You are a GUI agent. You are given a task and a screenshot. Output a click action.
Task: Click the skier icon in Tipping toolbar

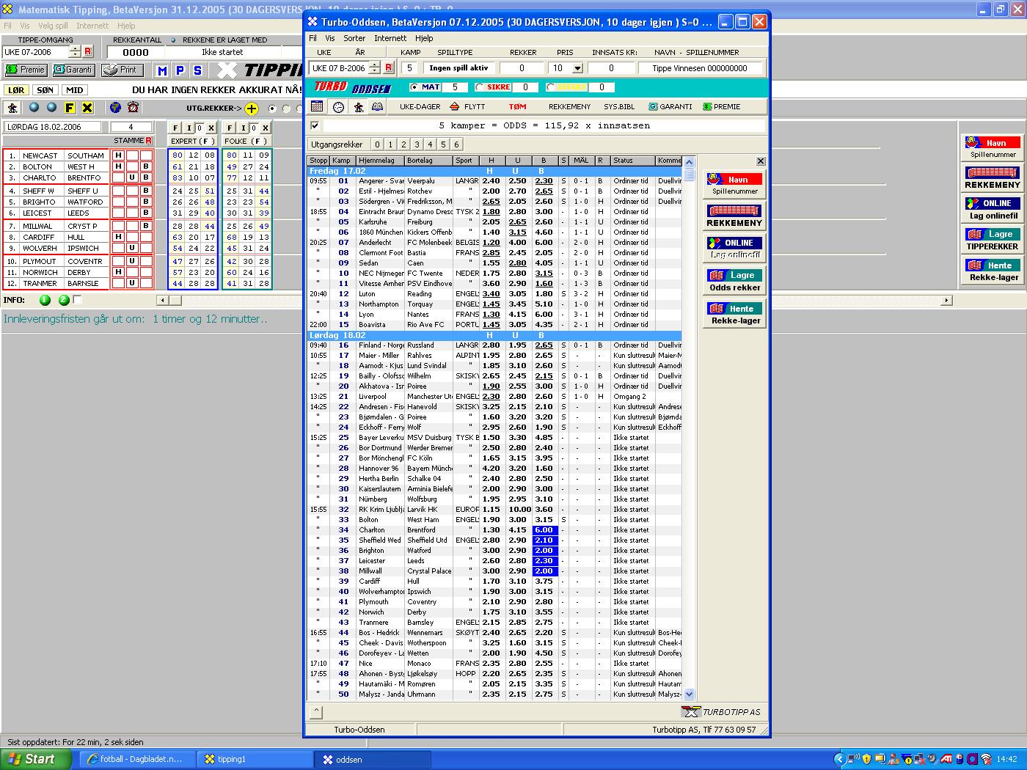(x=14, y=108)
